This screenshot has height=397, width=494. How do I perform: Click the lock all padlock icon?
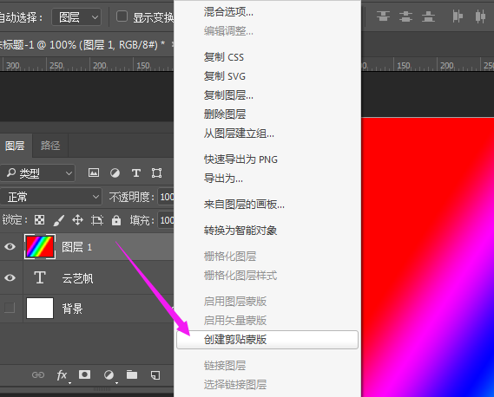coord(116,220)
